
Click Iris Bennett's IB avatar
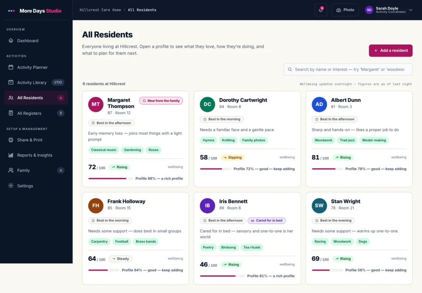click(x=207, y=206)
